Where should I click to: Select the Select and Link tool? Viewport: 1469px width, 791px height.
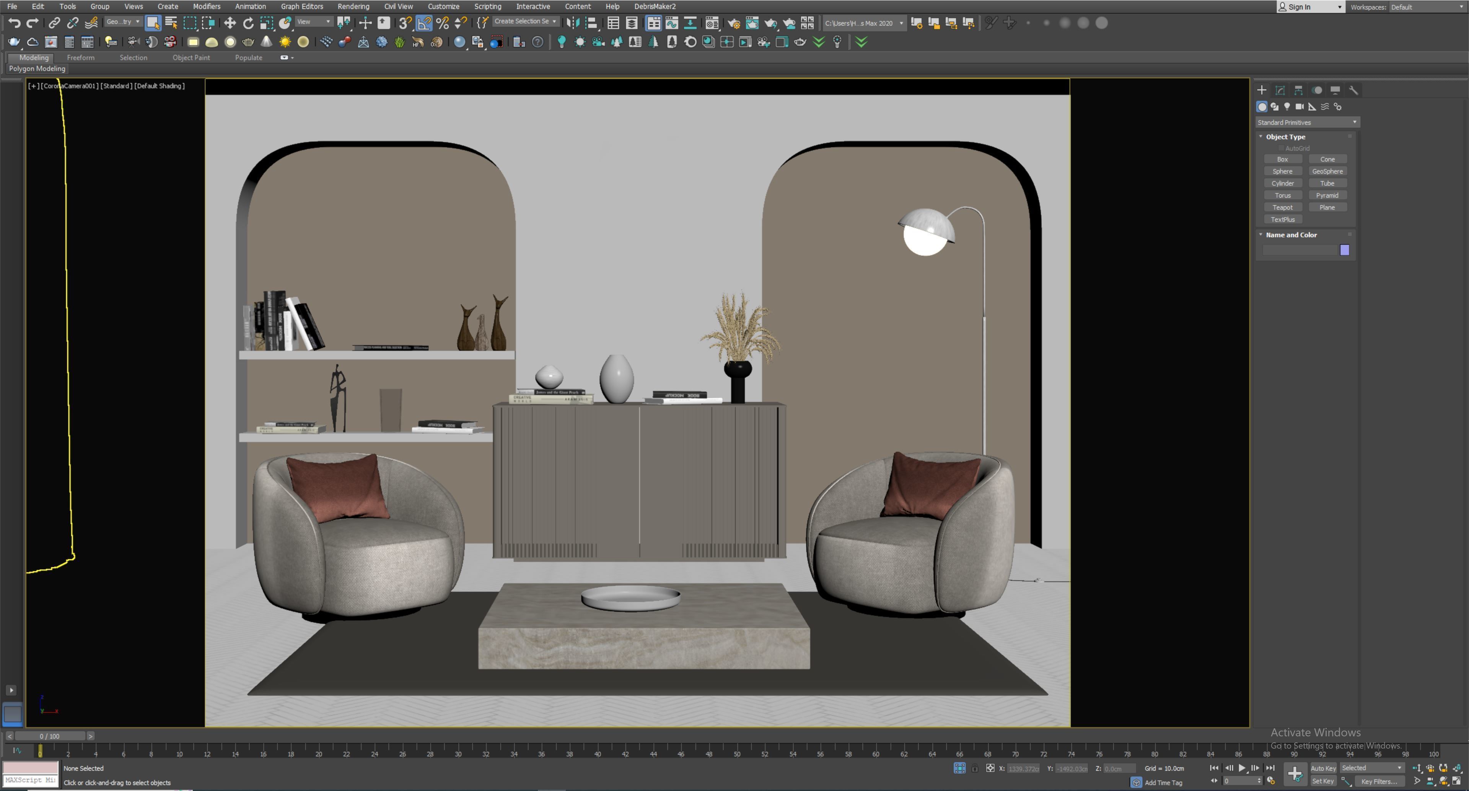[x=54, y=23]
